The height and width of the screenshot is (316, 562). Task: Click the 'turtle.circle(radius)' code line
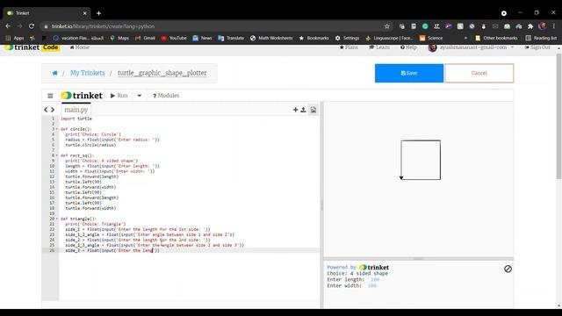pyautogui.click(x=90, y=145)
